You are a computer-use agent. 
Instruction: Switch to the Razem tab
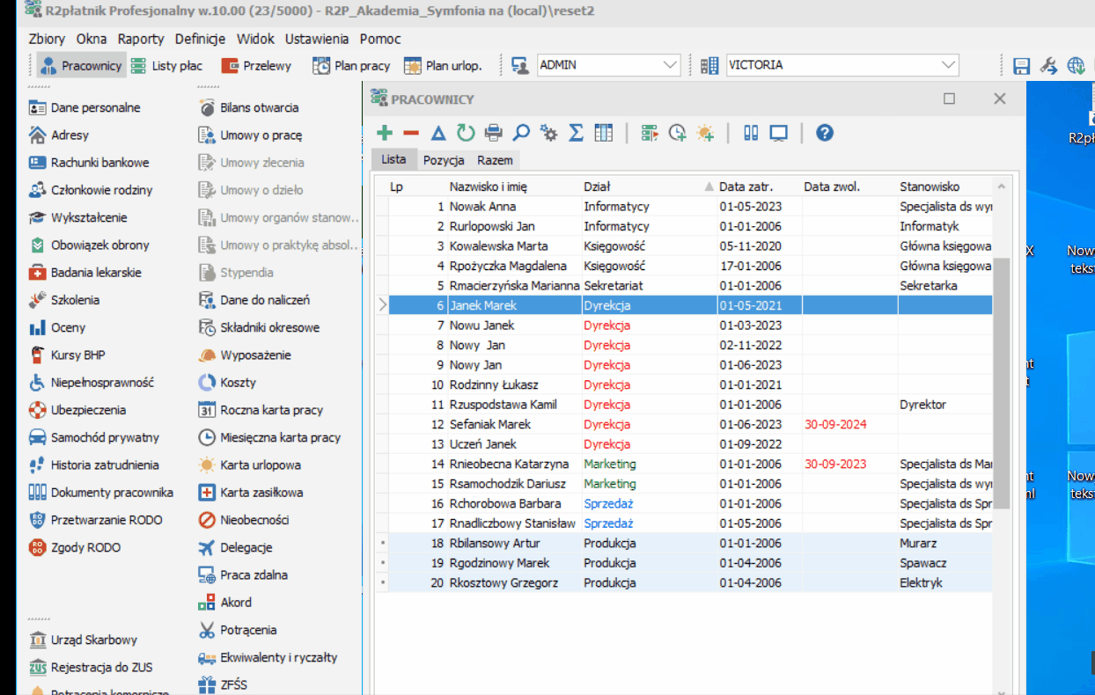tap(495, 160)
